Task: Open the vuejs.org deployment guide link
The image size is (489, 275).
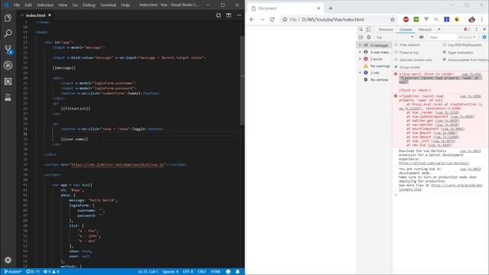Action: coord(441,187)
